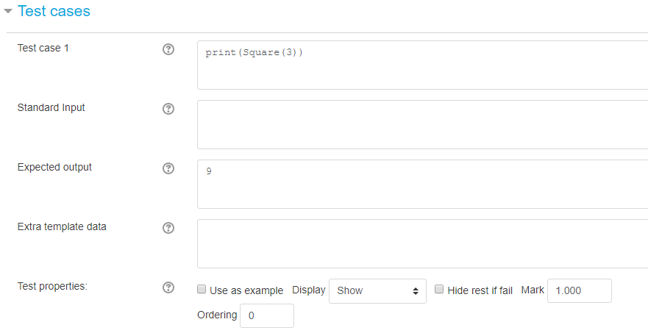
Task: Click the Test properties help icon
Action: click(x=168, y=287)
